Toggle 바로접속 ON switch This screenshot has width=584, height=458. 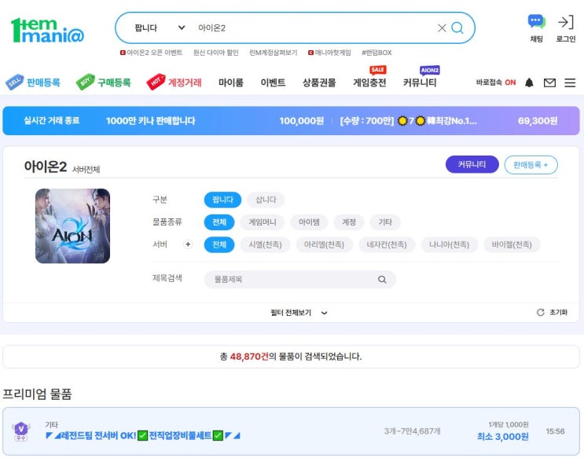coord(496,82)
